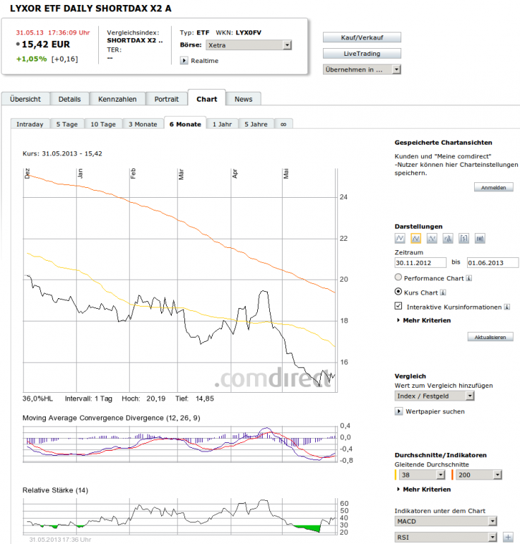Click the end date field 01.06.2013
Screen dimensions: 520x544
tap(492, 263)
